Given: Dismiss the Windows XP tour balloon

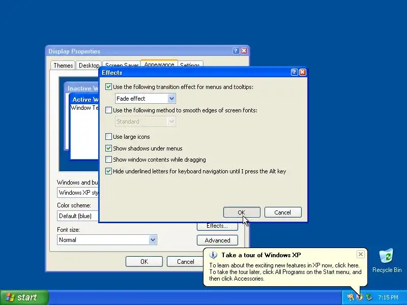Looking at the screenshot, I should pyautogui.click(x=361, y=254).
